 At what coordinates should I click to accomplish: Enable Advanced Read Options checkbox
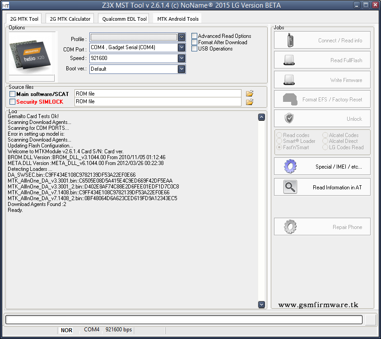coord(194,36)
